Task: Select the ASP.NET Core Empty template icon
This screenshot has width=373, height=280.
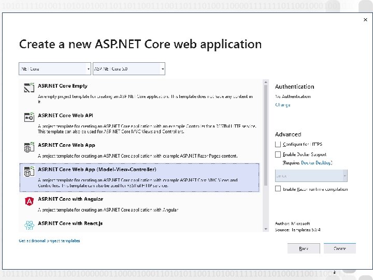Action: click(x=29, y=88)
